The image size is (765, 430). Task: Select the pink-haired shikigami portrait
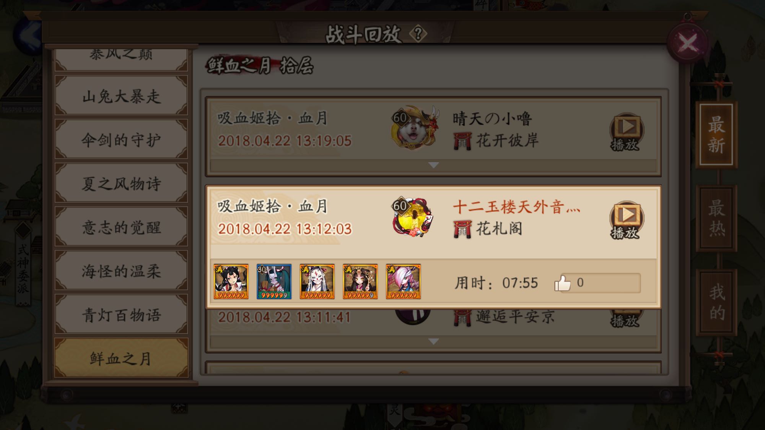pos(403,281)
